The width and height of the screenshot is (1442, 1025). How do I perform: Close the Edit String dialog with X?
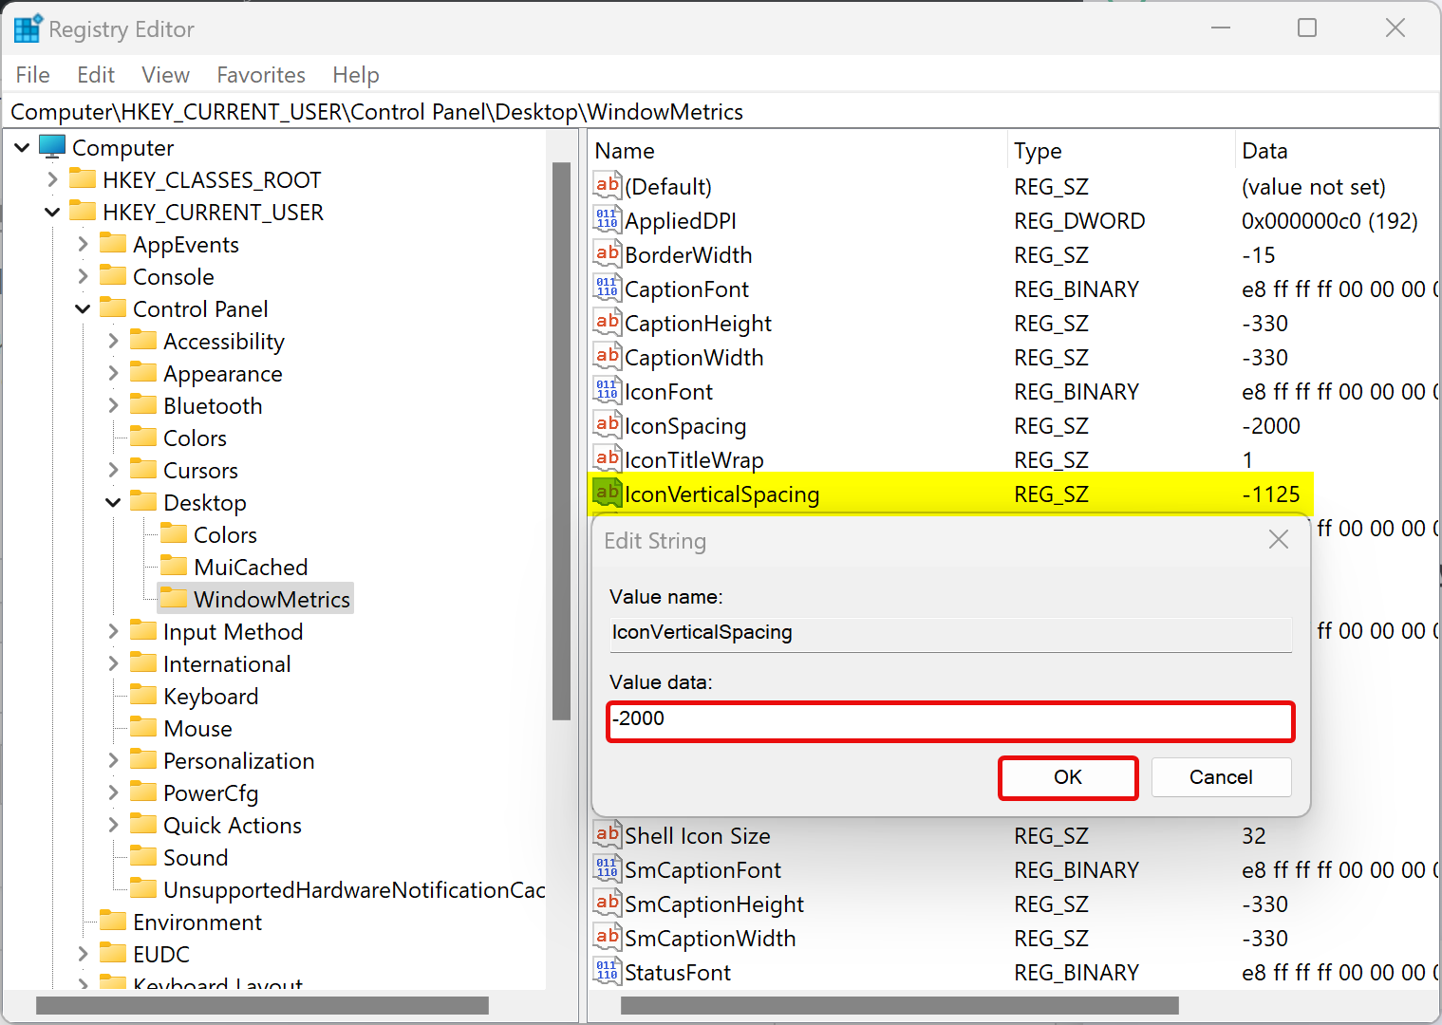tap(1279, 540)
